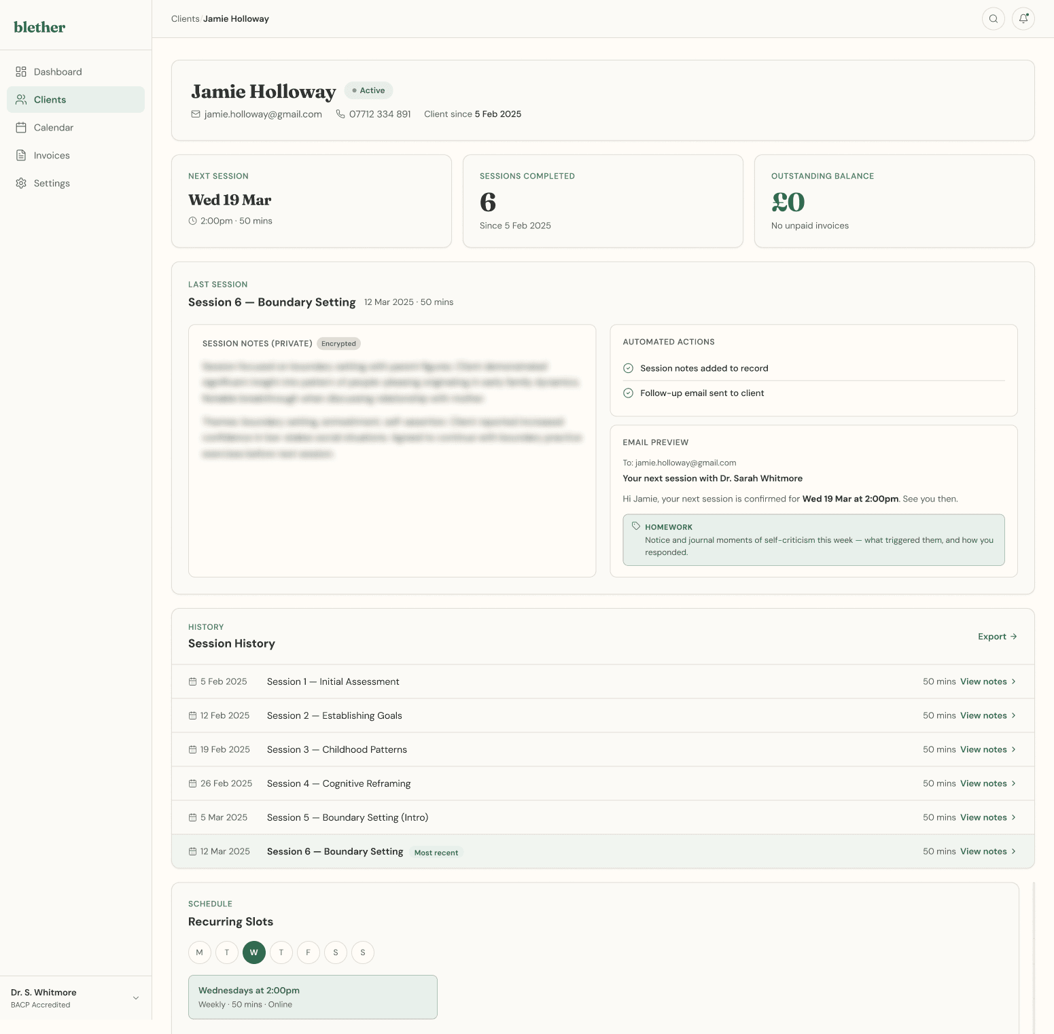This screenshot has width=1054, height=1034.
Task: Select the Dashboard icon in the sidebar
Action: (x=21, y=71)
